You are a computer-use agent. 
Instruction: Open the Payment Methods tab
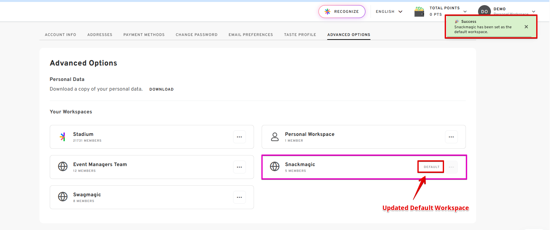[x=144, y=35]
